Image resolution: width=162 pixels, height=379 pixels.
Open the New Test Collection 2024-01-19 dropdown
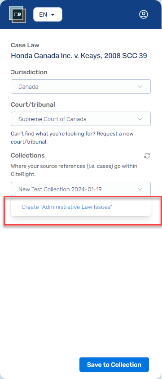81,189
